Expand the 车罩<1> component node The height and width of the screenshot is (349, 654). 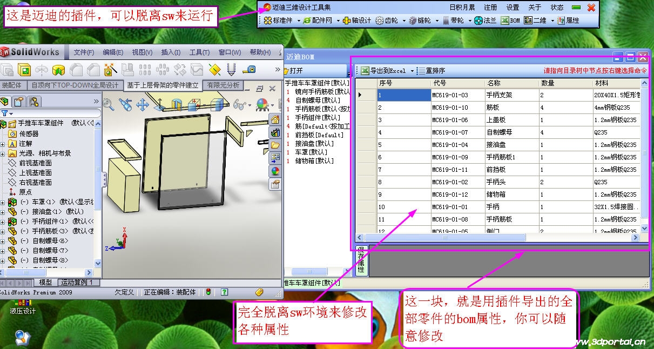click(x=3, y=202)
